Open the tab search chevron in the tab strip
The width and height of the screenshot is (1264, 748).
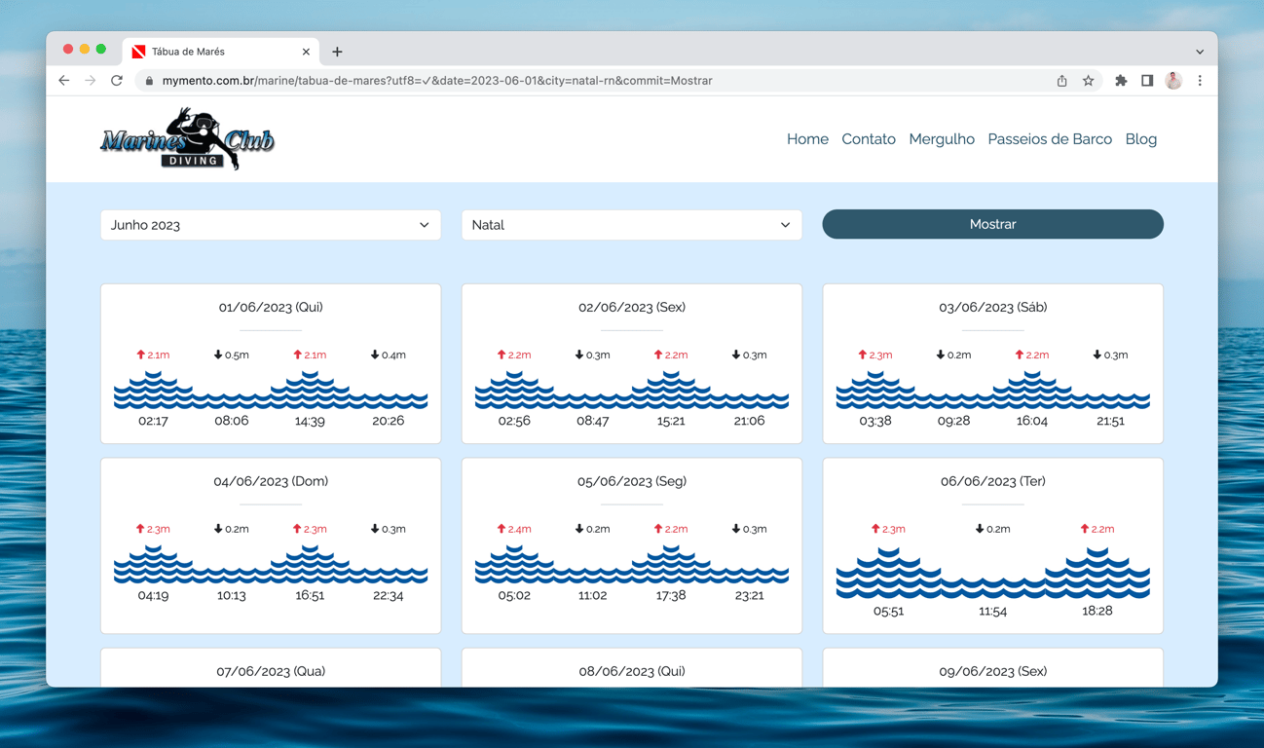click(1200, 52)
